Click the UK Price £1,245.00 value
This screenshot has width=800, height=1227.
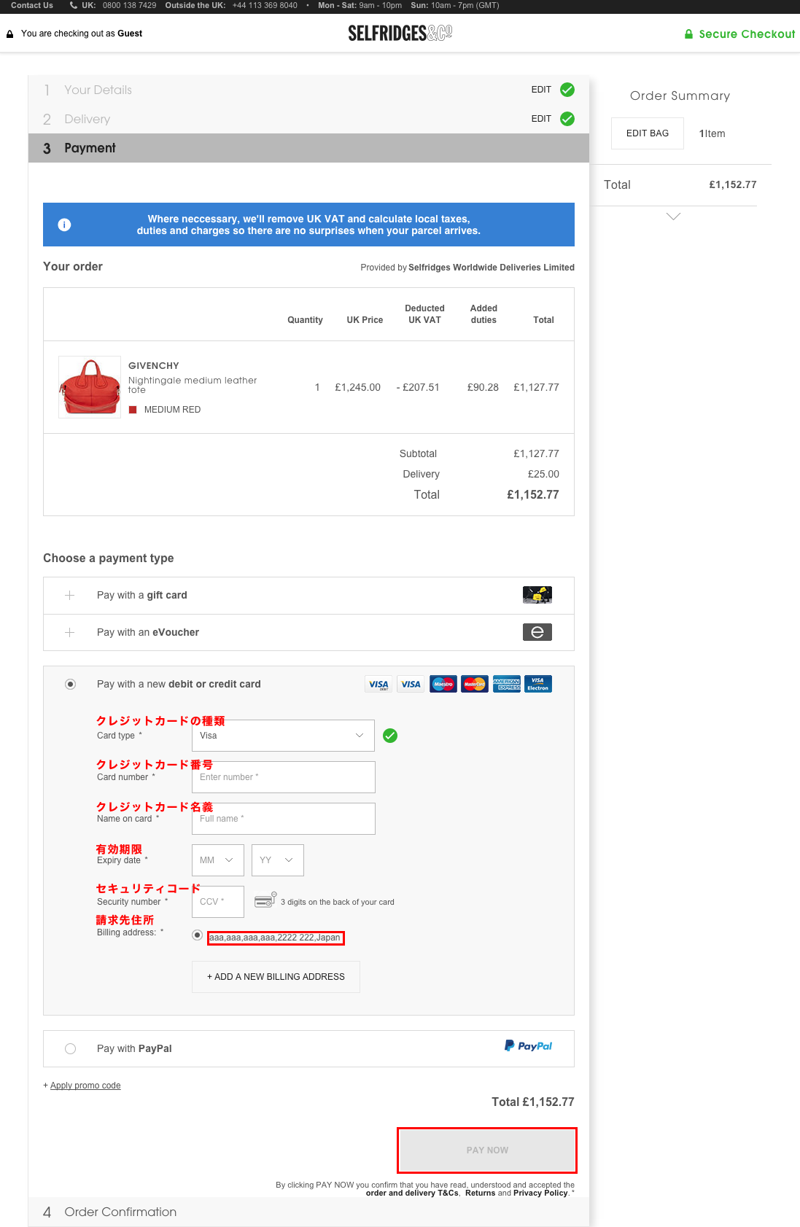click(357, 387)
